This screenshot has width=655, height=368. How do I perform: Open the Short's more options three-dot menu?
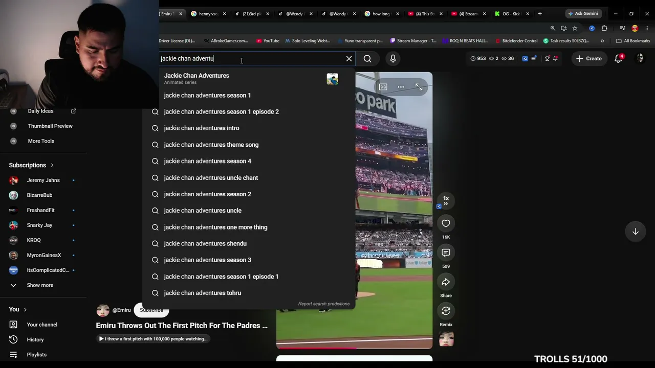pyautogui.click(x=401, y=87)
